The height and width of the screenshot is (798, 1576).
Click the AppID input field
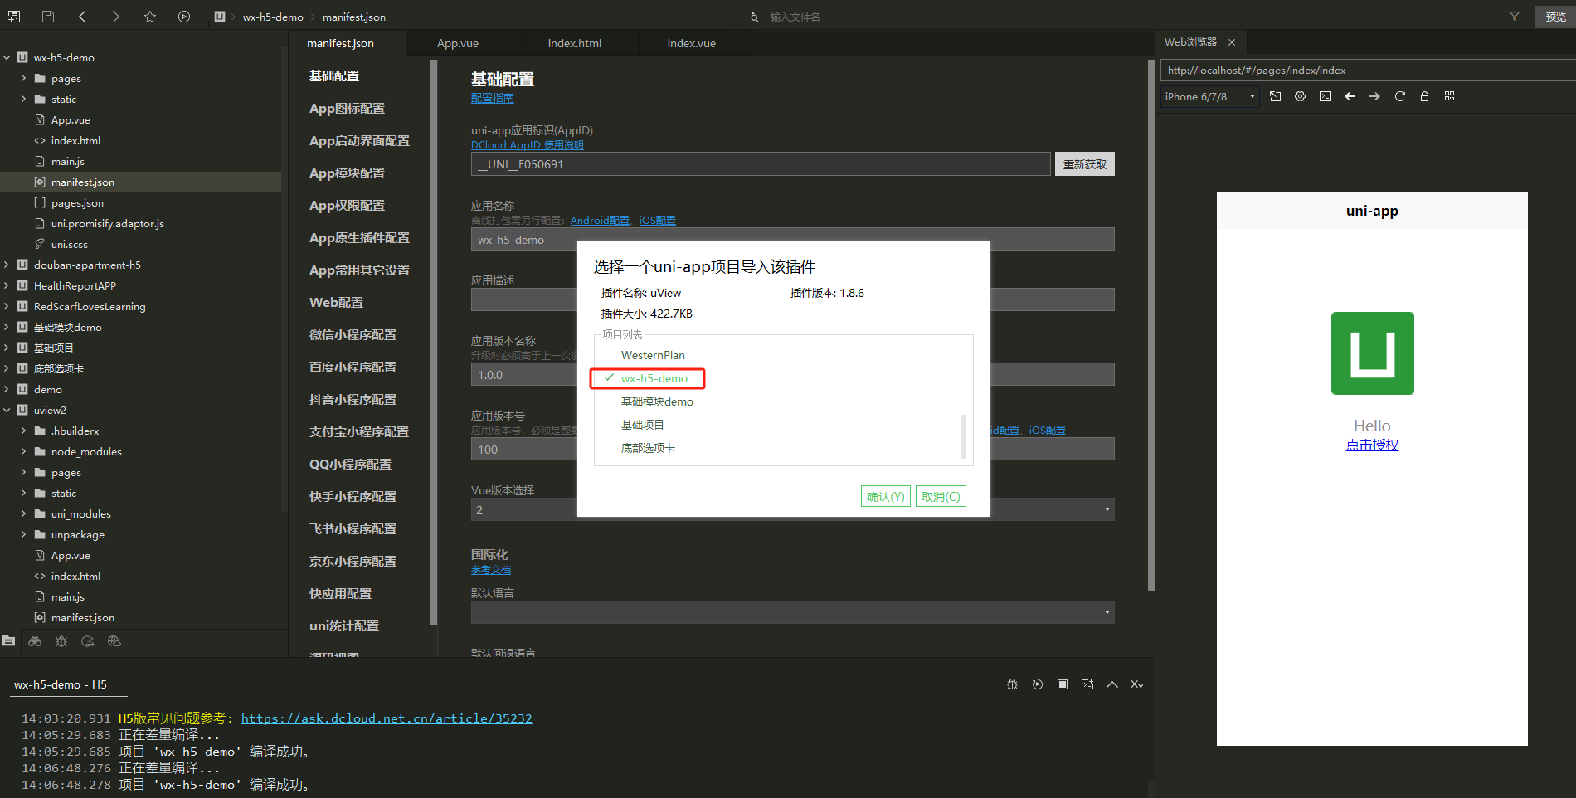pos(761,164)
